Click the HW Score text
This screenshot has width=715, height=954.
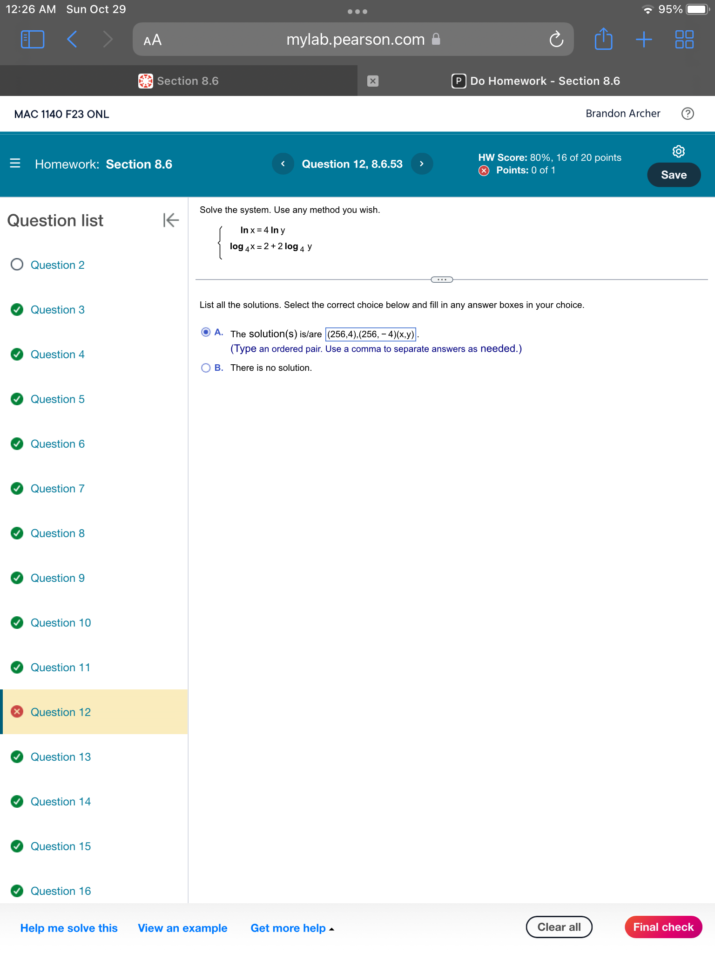pyautogui.click(x=550, y=157)
